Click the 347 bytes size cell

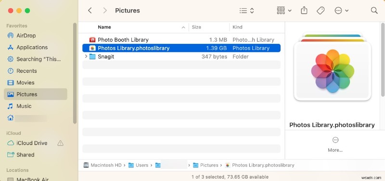coord(214,56)
